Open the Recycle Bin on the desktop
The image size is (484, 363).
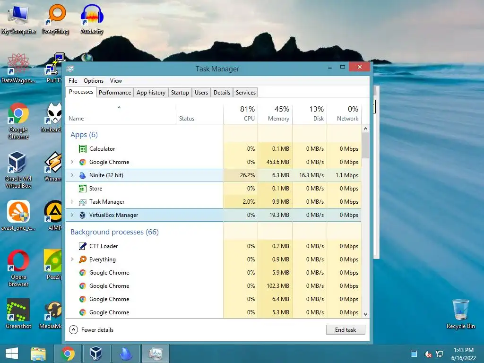(x=460, y=314)
